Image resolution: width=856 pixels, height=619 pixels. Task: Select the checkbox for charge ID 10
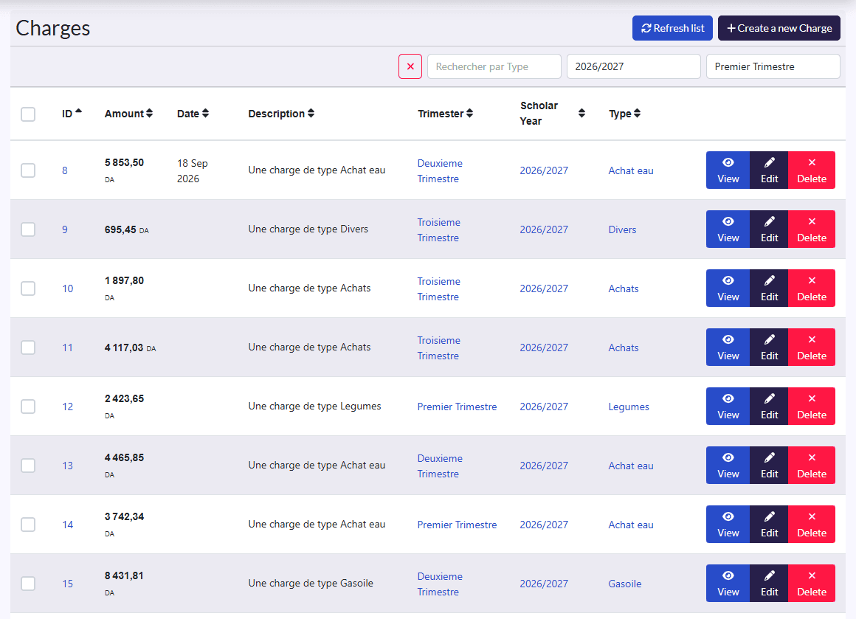coord(28,288)
